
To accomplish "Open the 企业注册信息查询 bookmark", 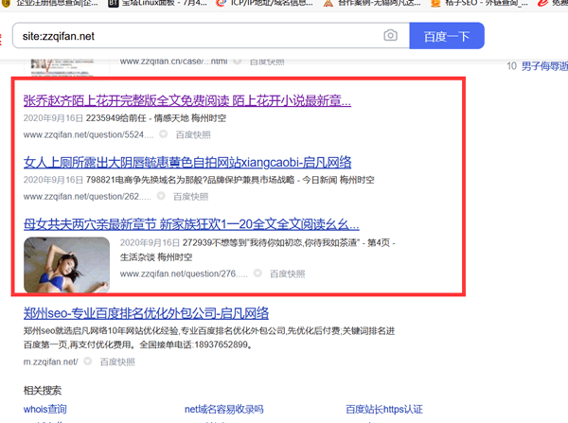I will [x=55, y=3].
